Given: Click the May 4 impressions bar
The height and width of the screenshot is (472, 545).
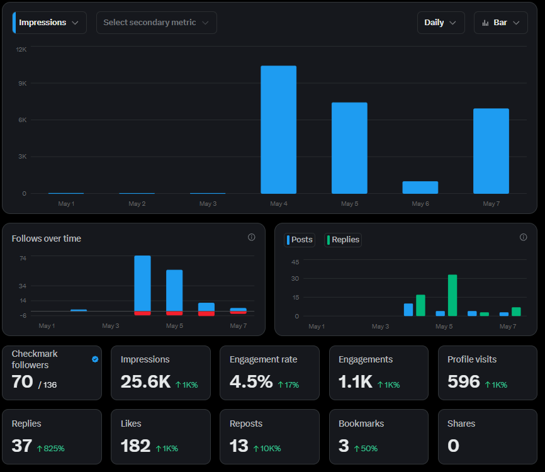Looking at the screenshot, I should [x=278, y=130].
